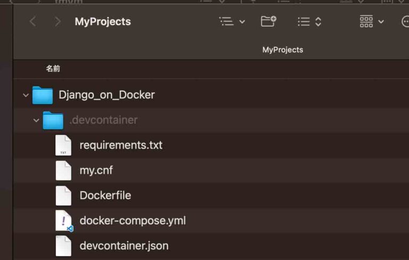
Task: Go back using the left arrow
Action: [x=33, y=21]
